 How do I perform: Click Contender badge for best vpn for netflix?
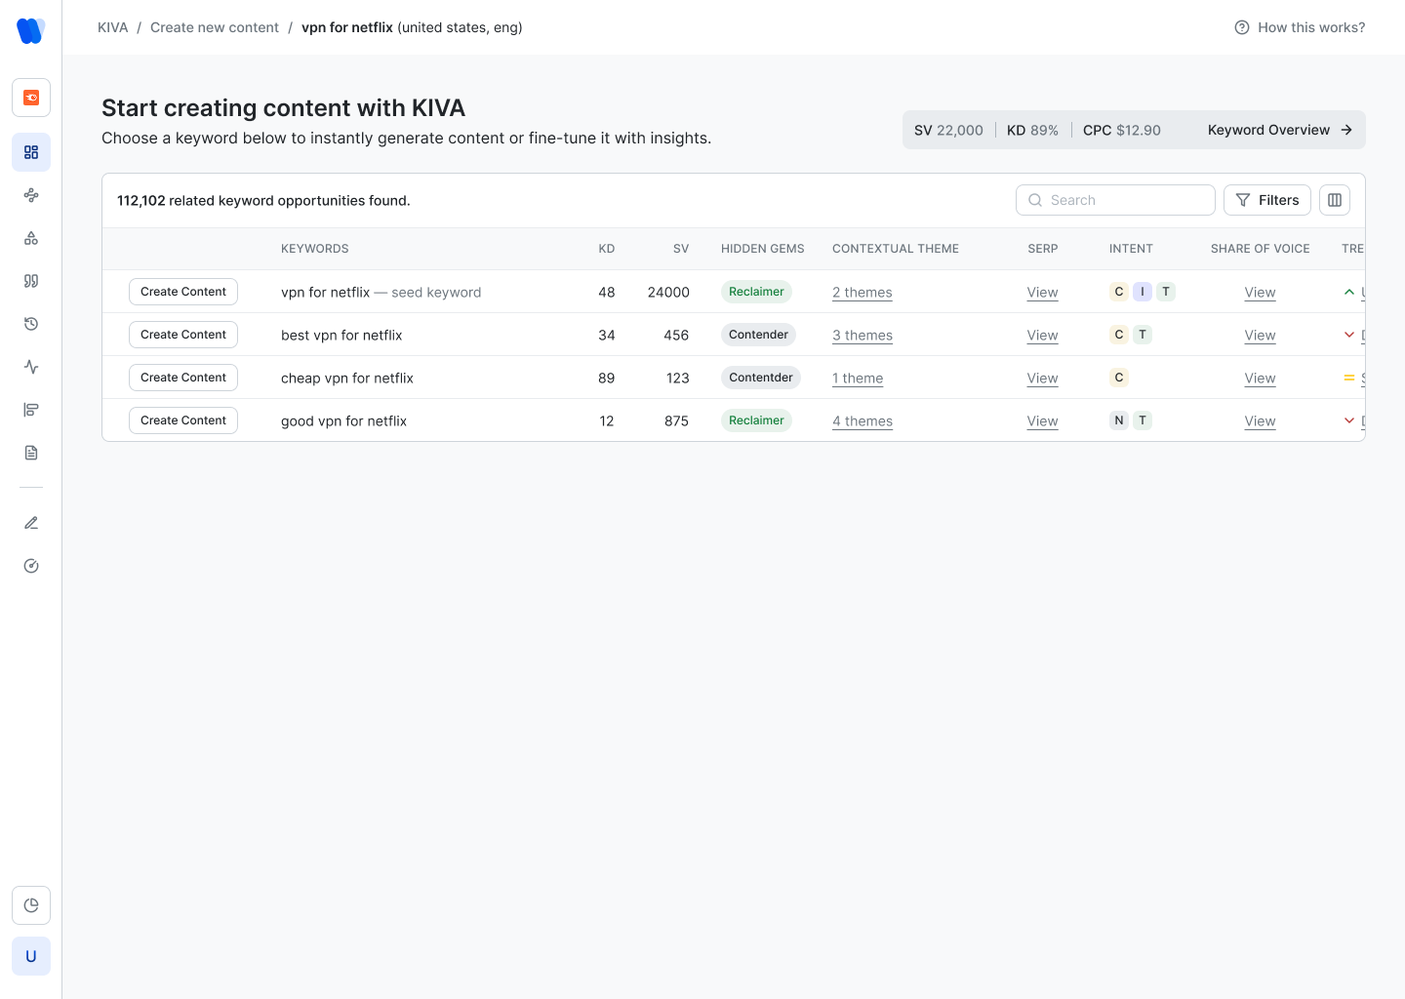pyautogui.click(x=758, y=335)
